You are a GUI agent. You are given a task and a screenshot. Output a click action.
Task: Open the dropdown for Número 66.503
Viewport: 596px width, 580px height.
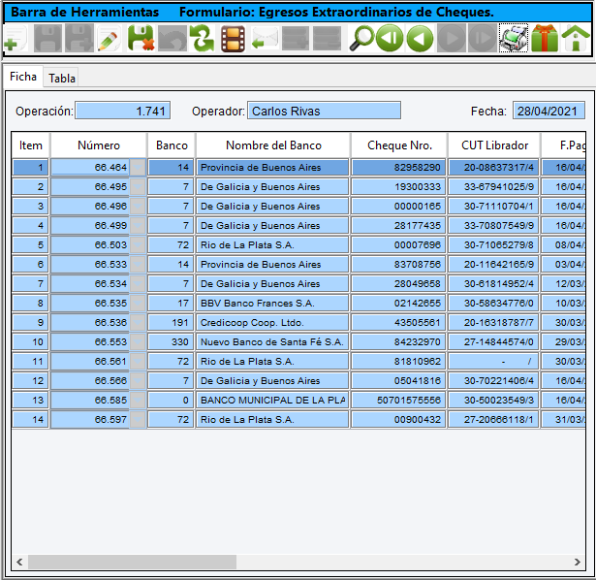coord(138,245)
